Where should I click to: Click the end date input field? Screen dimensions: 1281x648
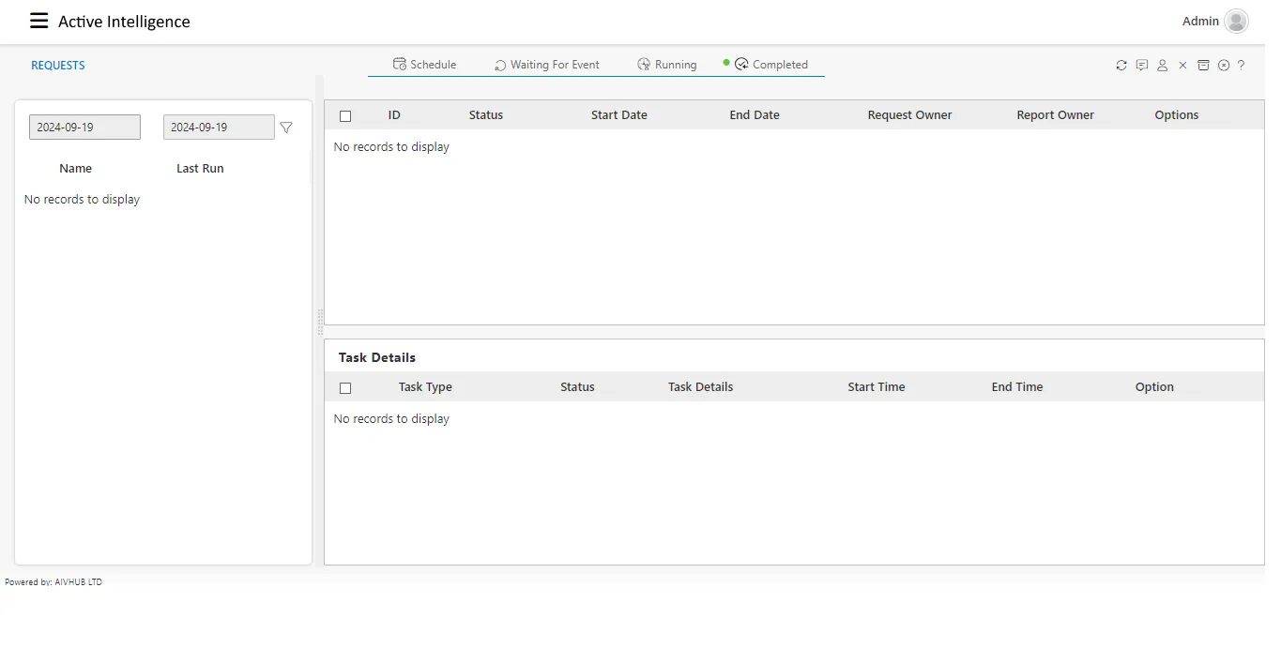click(x=219, y=128)
